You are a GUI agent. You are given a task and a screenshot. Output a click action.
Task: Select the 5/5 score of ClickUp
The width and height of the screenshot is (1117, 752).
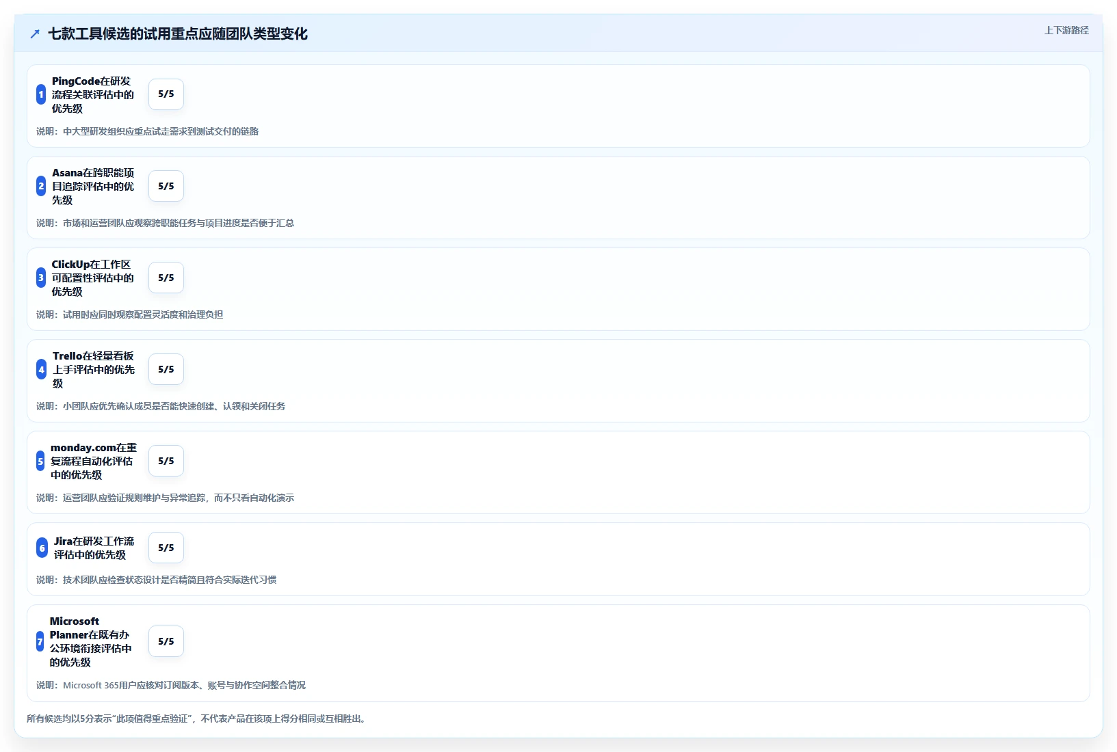click(166, 278)
